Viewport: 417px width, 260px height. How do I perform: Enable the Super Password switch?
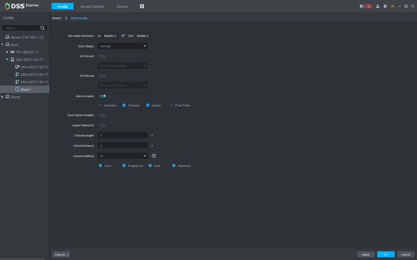[x=102, y=125]
